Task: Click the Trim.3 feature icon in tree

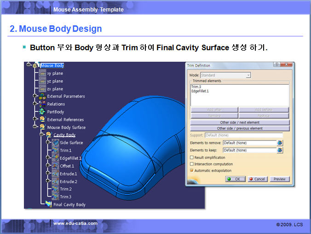Action: point(55,197)
